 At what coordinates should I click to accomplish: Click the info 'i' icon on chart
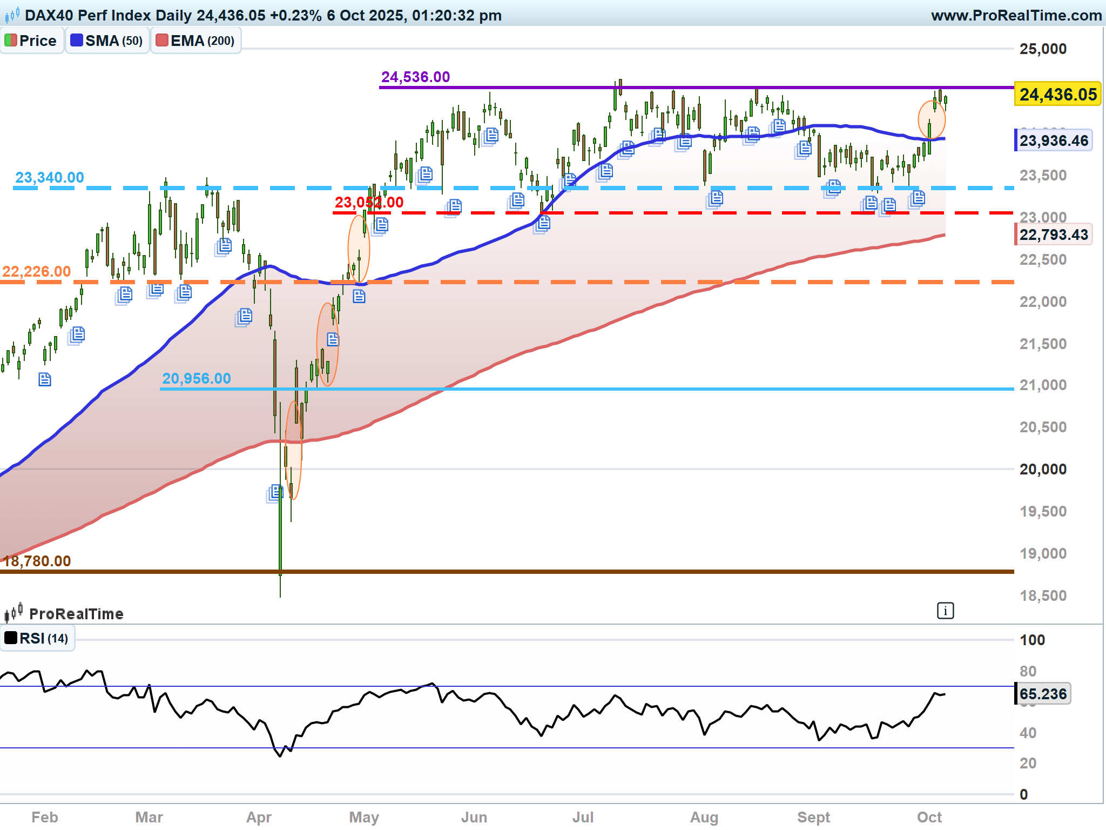[945, 611]
